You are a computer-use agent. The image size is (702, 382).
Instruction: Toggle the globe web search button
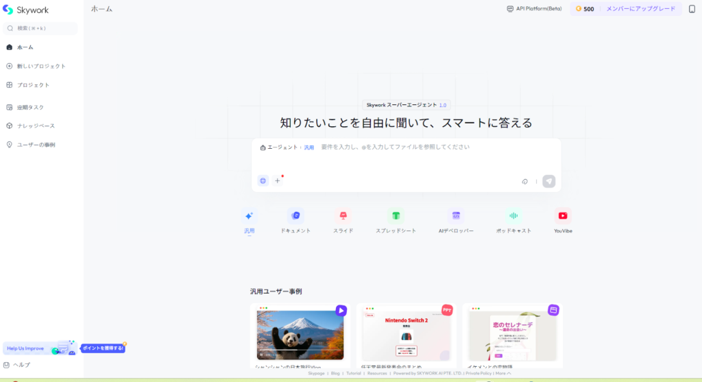pos(263,180)
